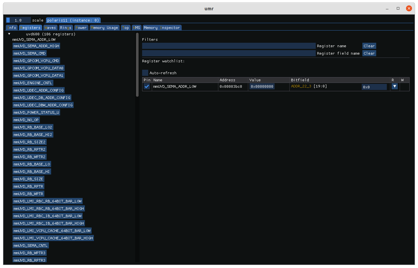Image resolution: width=418 pixels, height=268 pixels.
Task: Collapse the uvd600 register tree
Action: point(9,34)
